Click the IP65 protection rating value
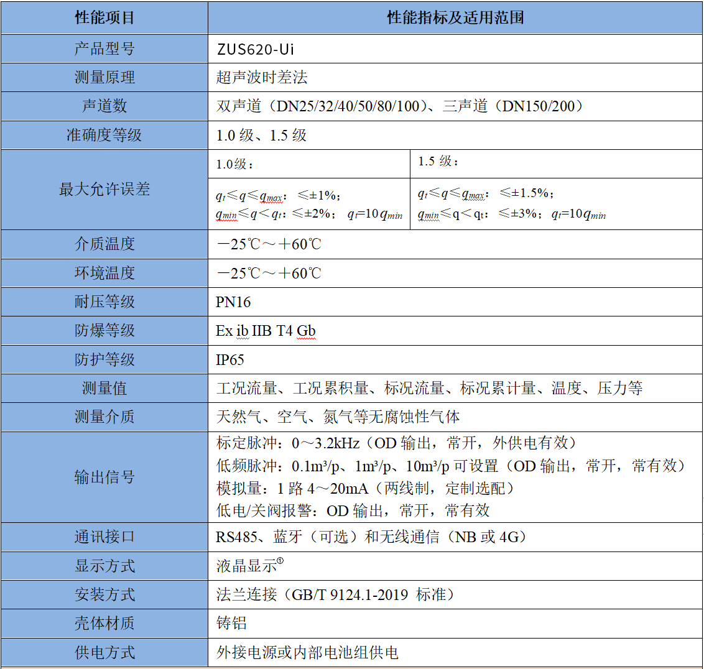The width and height of the screenshot is (704, 669). point(230,360)
